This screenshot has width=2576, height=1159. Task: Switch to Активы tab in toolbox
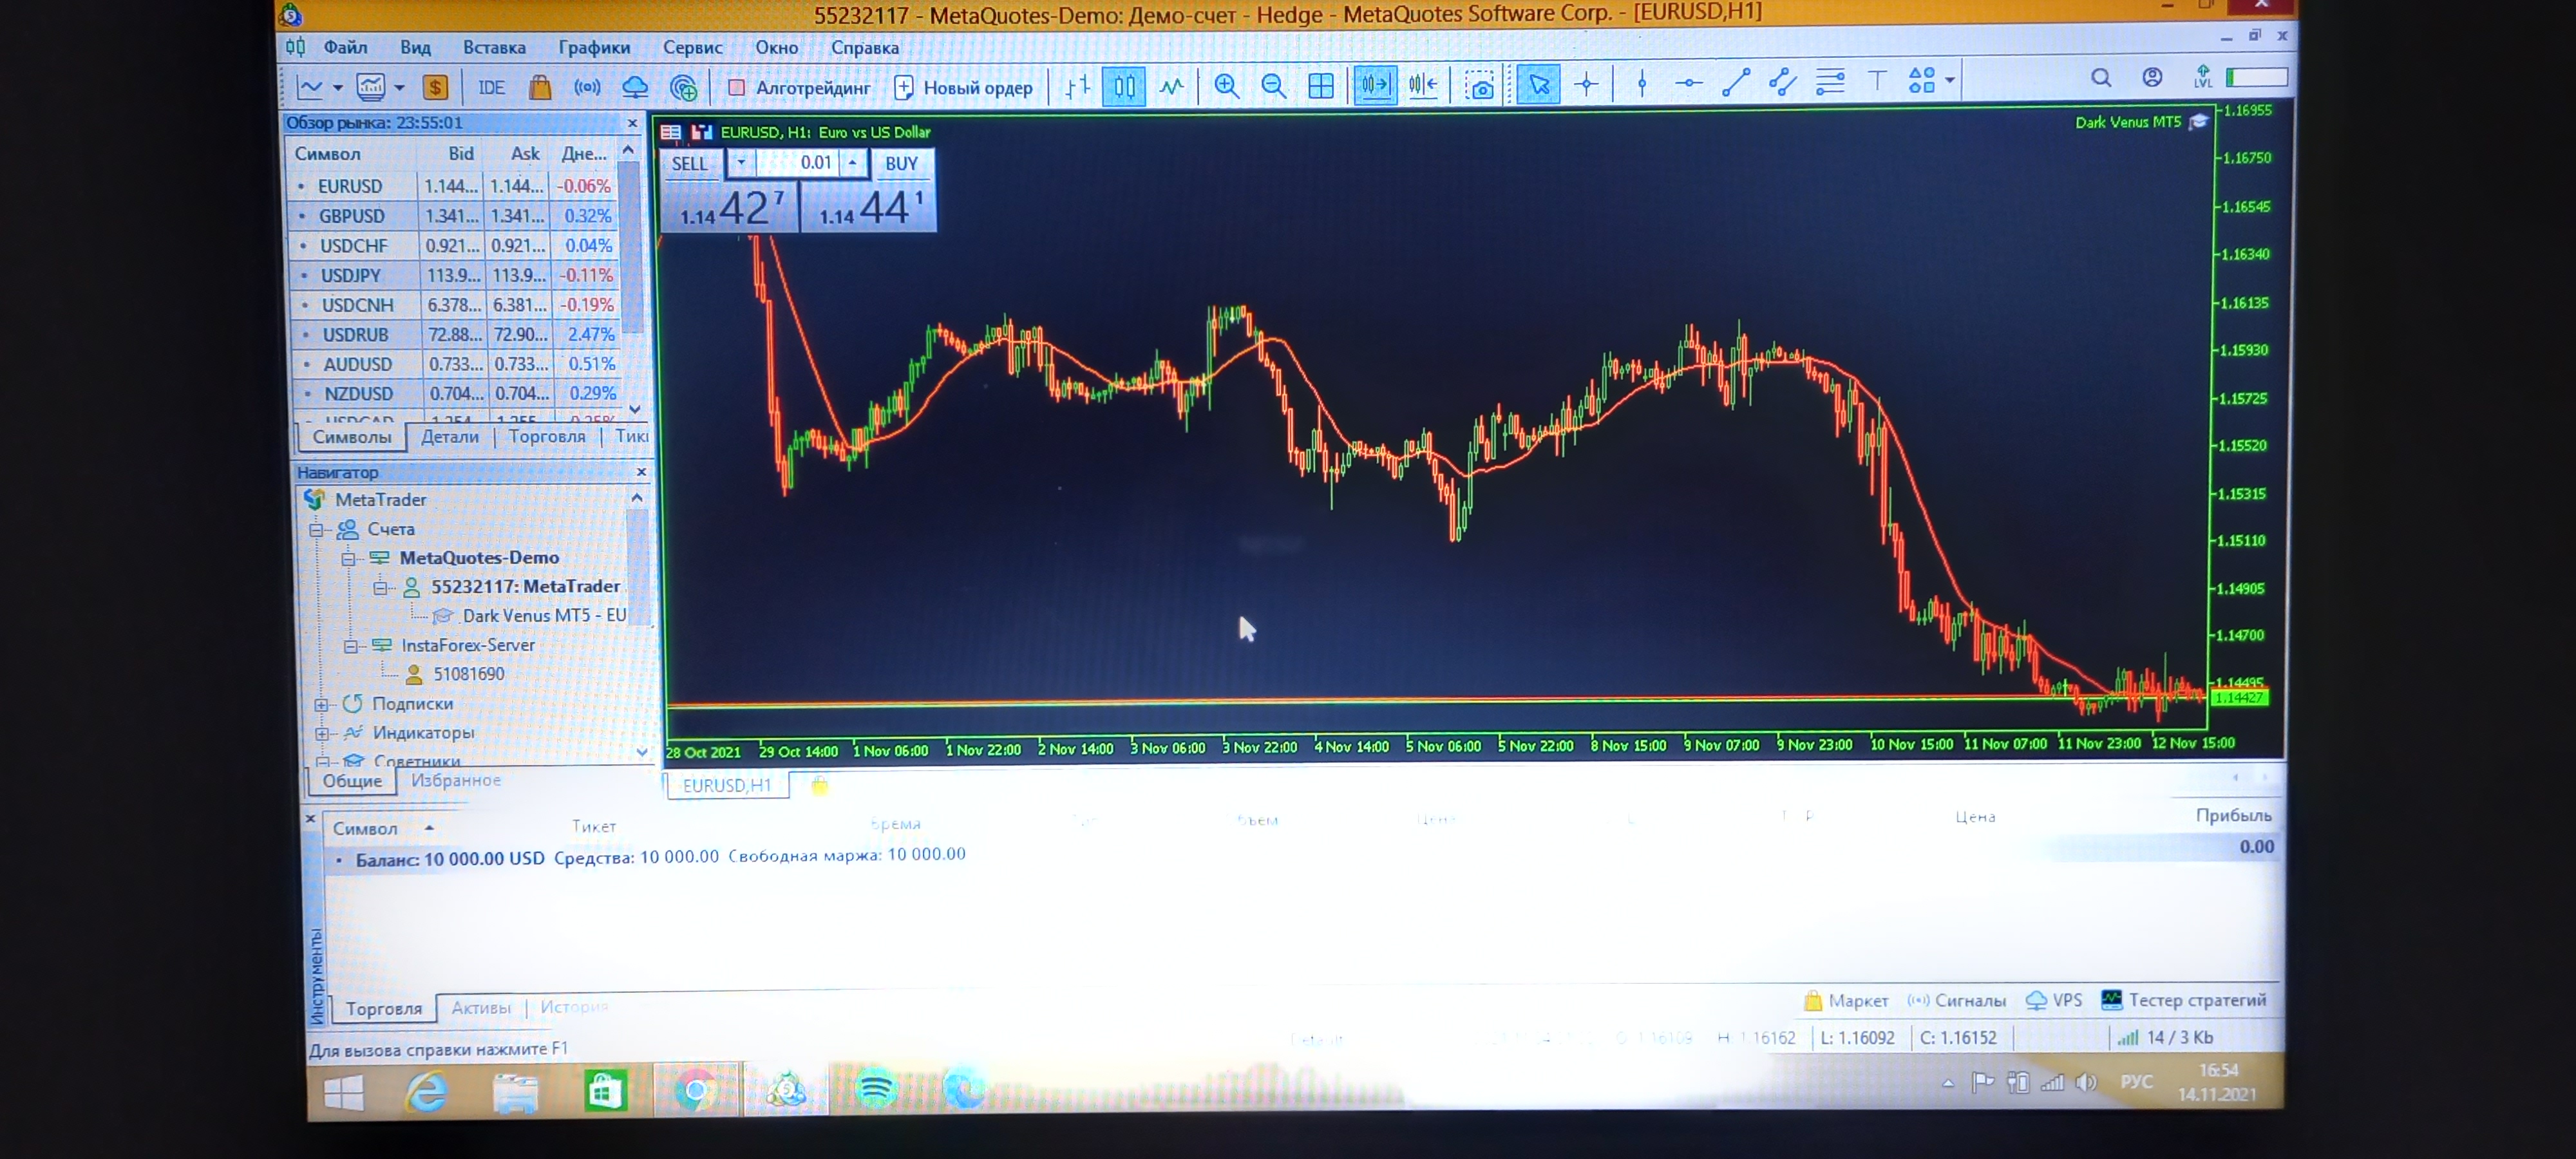point(481,1008)
